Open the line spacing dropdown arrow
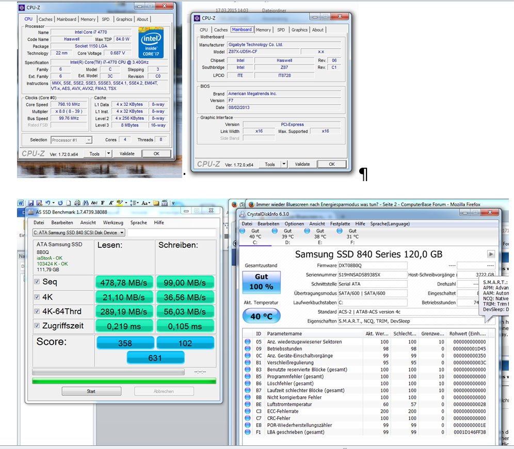Viewport: 514px width, 449px height. coord(138,203)
